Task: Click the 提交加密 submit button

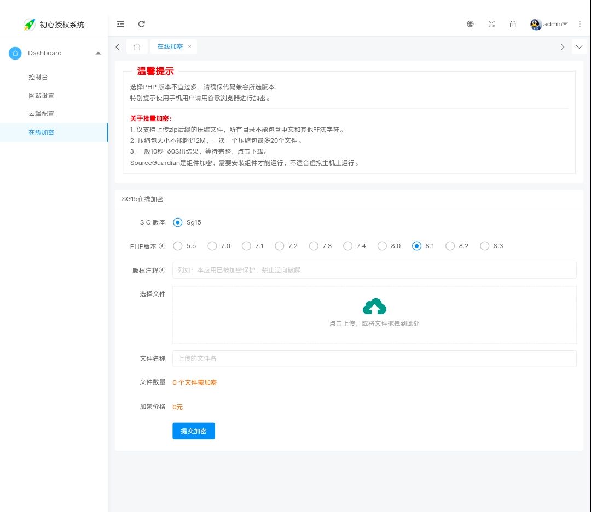Action: tap(193, 431)
